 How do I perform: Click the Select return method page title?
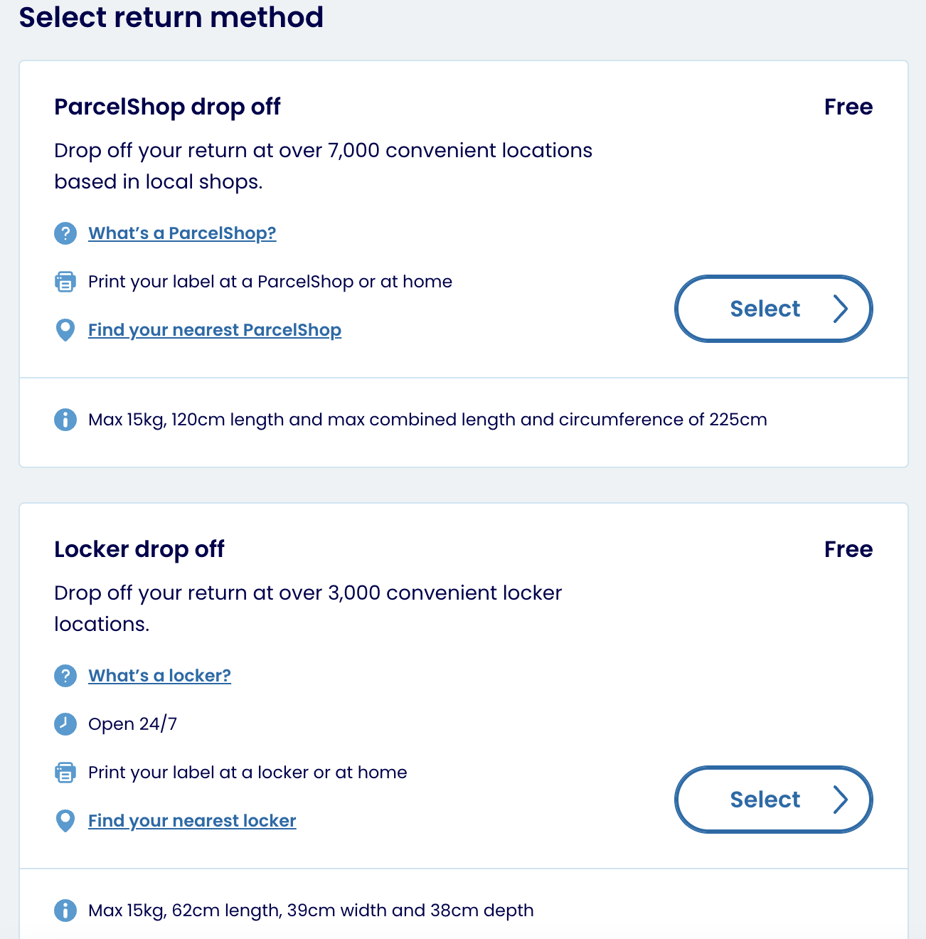171,17
